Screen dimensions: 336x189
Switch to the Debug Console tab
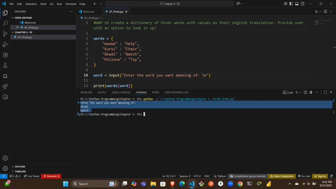121,92
